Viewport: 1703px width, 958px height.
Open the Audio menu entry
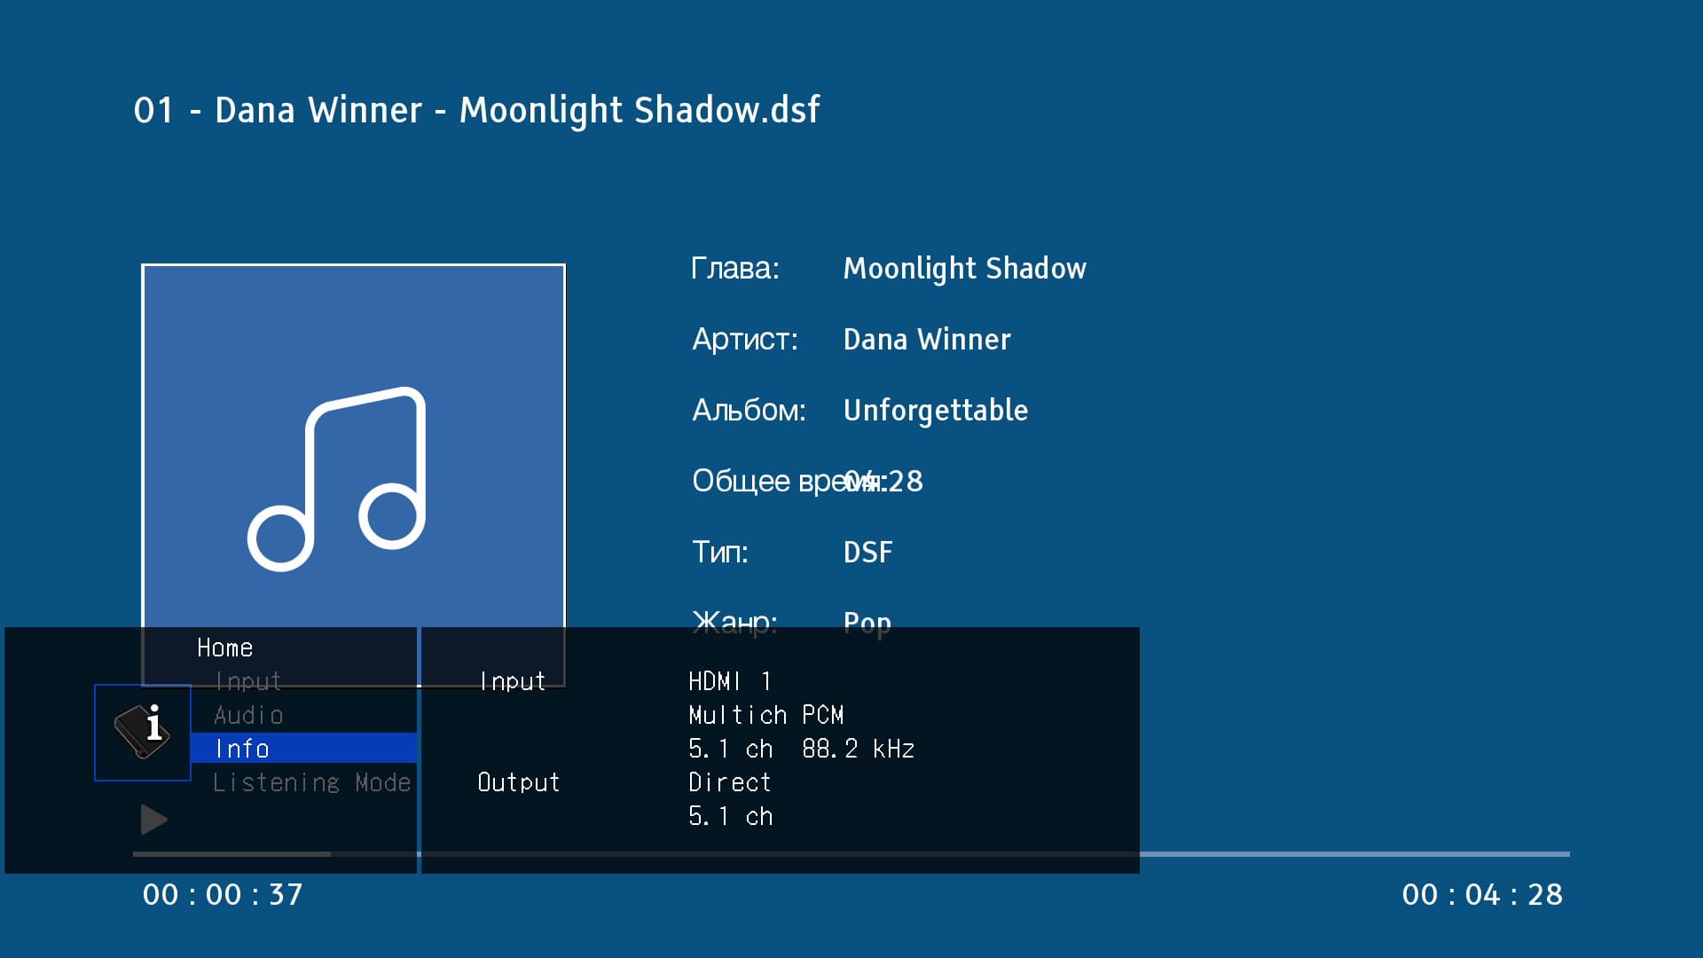pyautogui.click(x=248, y=715)
